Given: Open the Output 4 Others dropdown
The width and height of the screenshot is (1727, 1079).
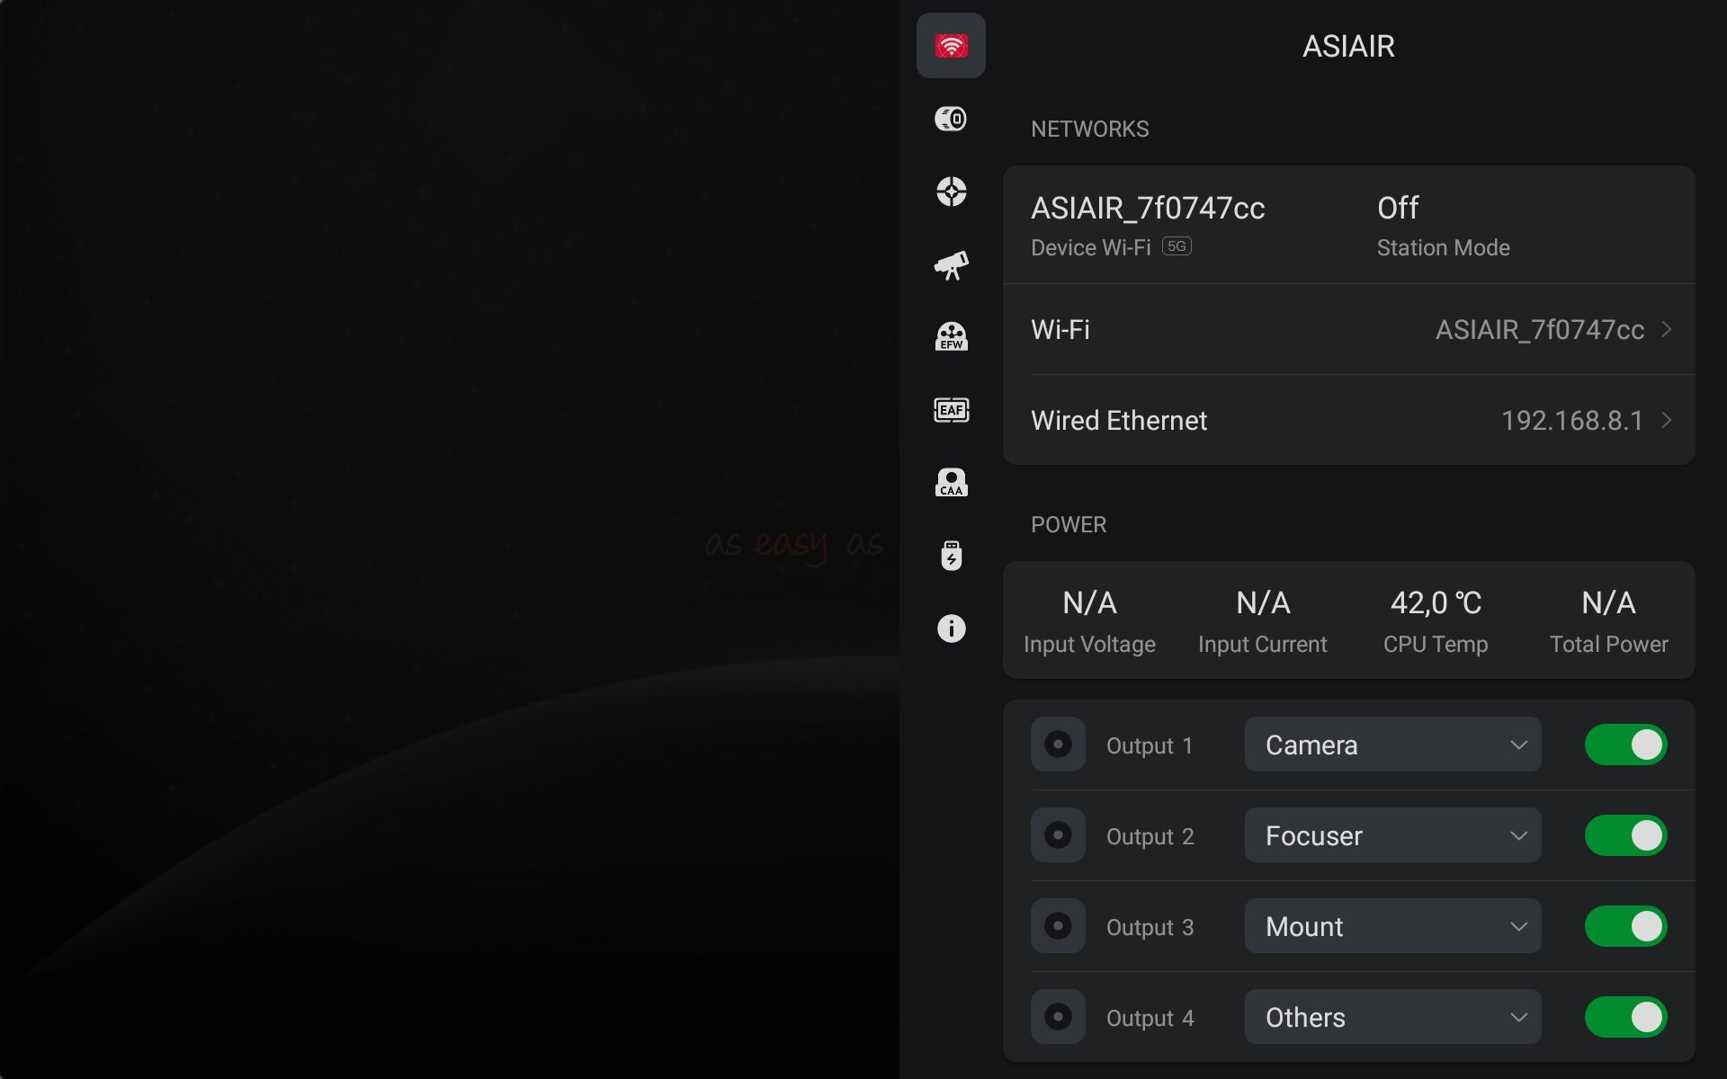Looking at the screenshot, I should point(1392,1017).
